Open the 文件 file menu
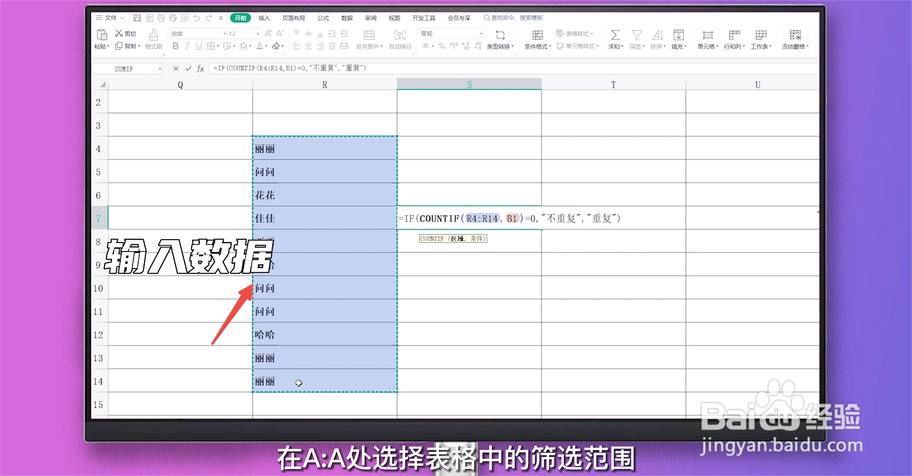Viewport: 912px width, 476px height. point(110,18)
